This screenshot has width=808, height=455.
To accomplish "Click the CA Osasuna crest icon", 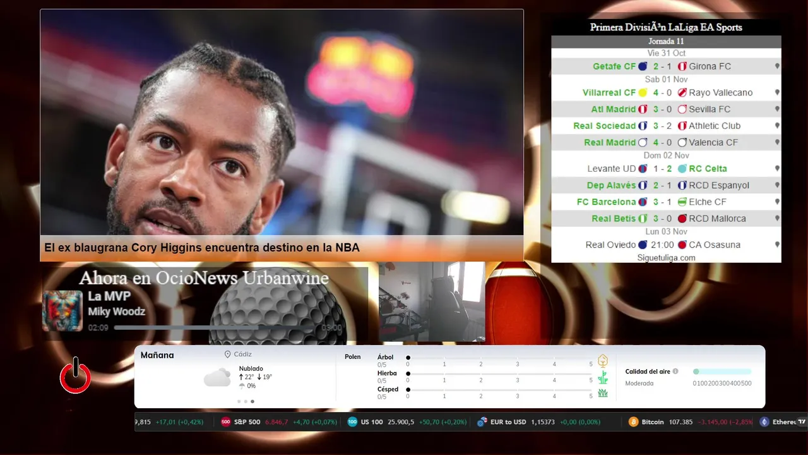I will 682,245.
